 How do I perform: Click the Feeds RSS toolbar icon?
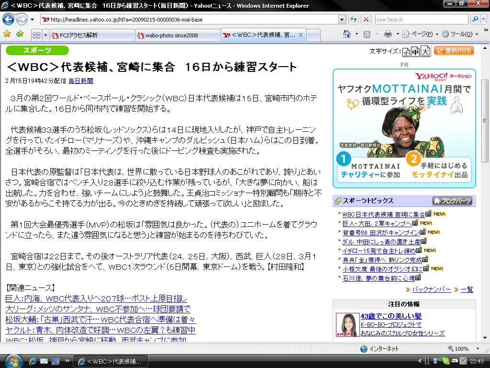367,34
